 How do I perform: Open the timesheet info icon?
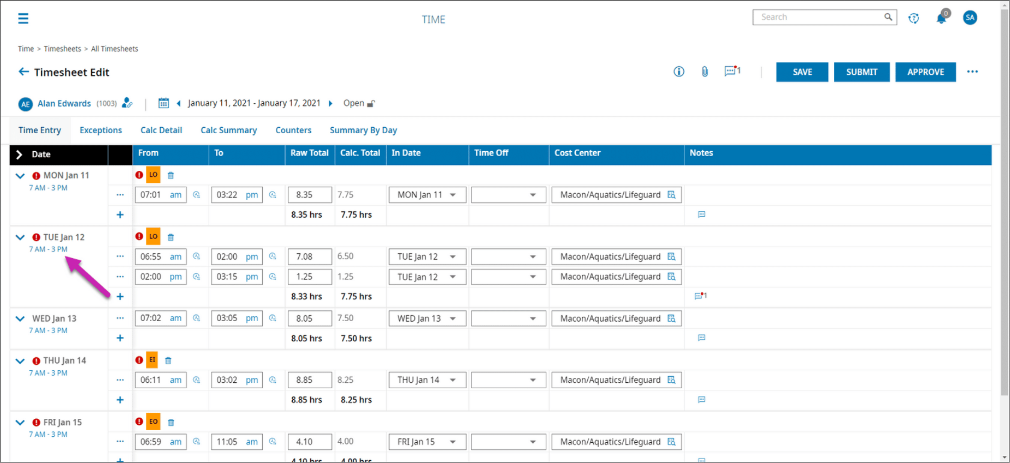[678, 72]
